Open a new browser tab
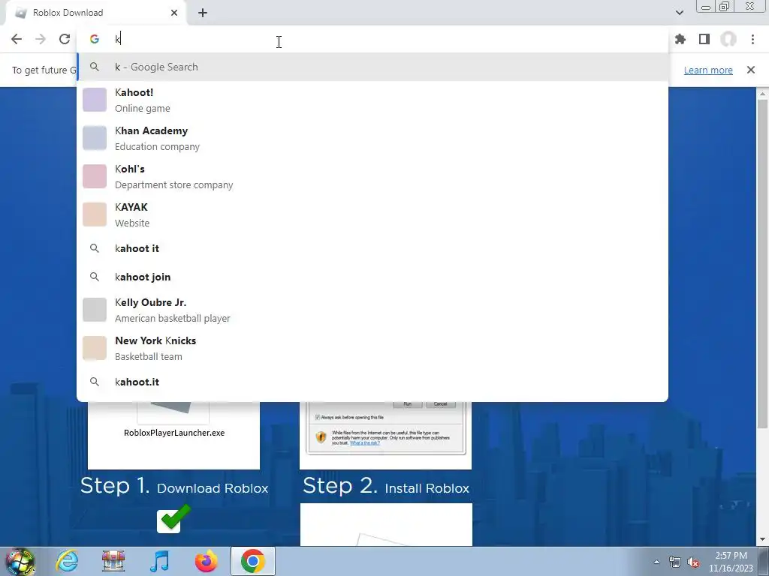The width and height of the screenshot is (769, 576). [203, 13]
